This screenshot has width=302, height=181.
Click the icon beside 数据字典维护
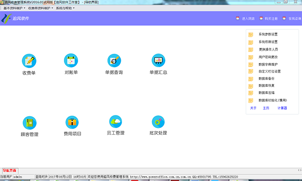pos(250,64)
